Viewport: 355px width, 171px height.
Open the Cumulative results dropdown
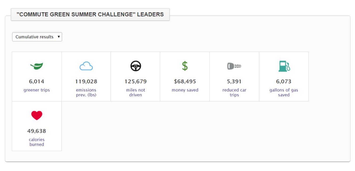tap(37, 37)
